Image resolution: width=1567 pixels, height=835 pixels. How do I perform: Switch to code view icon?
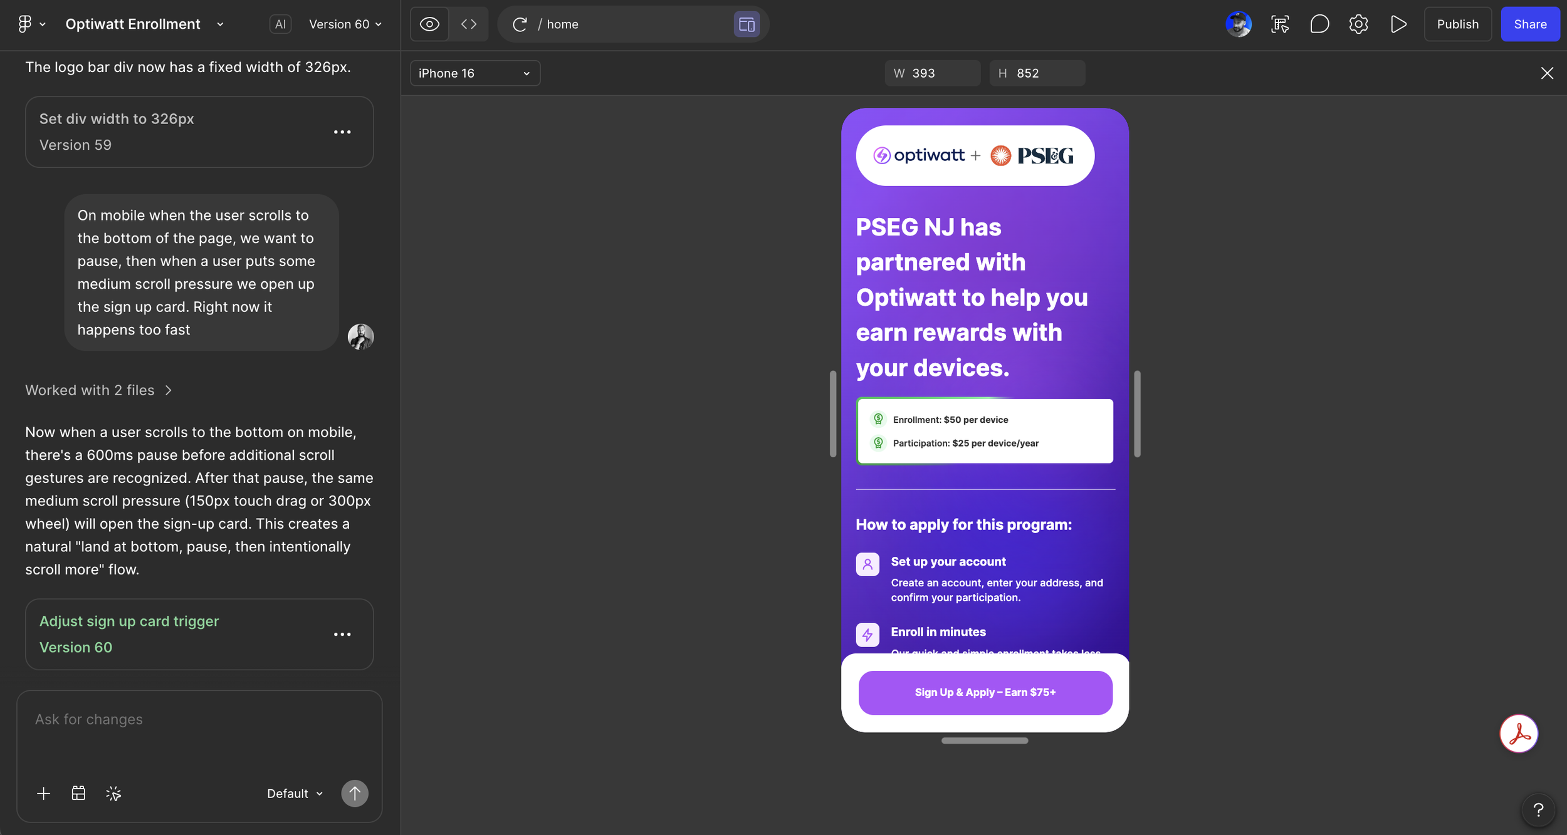point(469,24)
